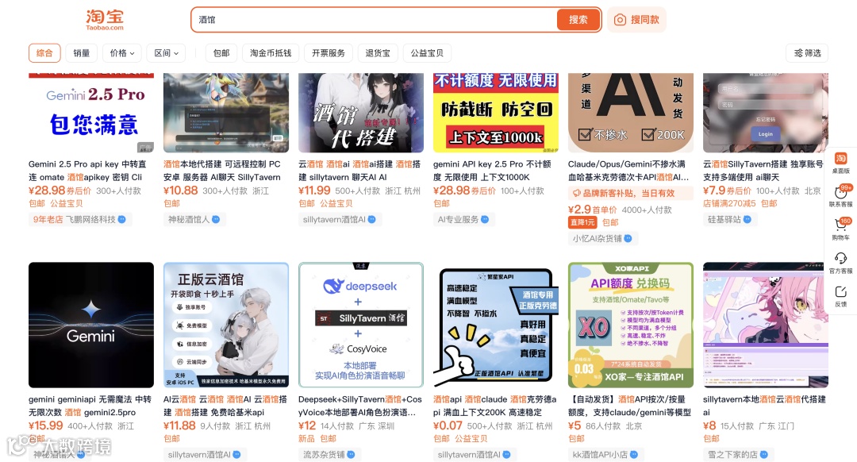
Task: Click the ¥2.9 首单价 price
Action: click(593, 210)
